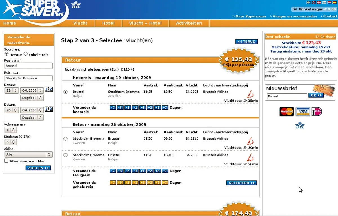This screenshot has height=216, width=338.
Task: Click the Terug back button
Action: pos(246,42)
